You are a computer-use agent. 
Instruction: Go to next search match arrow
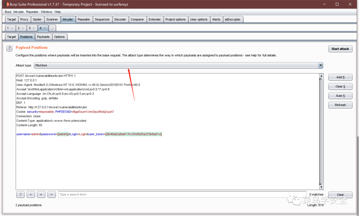coord(52,194)
